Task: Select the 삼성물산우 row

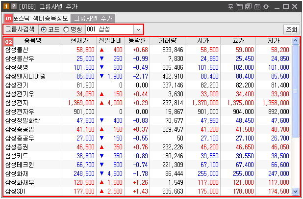Action: [148, 58]
